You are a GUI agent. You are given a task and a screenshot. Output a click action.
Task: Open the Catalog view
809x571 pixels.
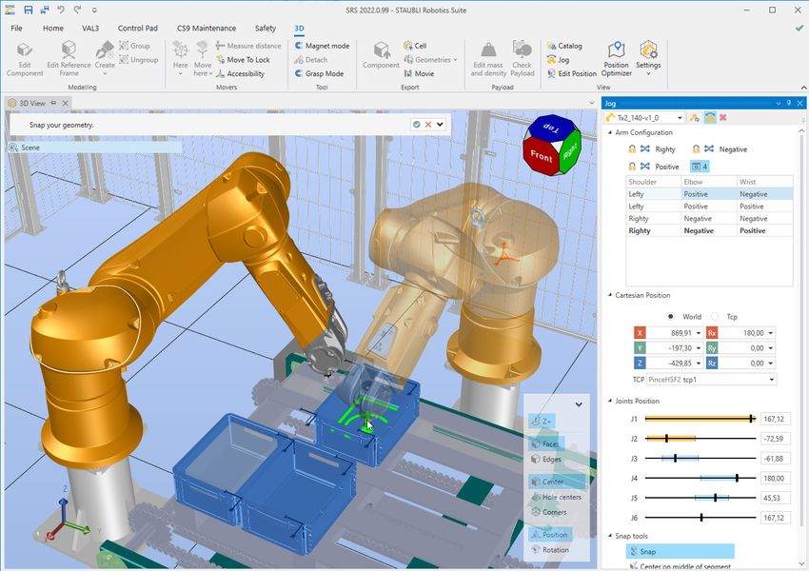[564, 46]
